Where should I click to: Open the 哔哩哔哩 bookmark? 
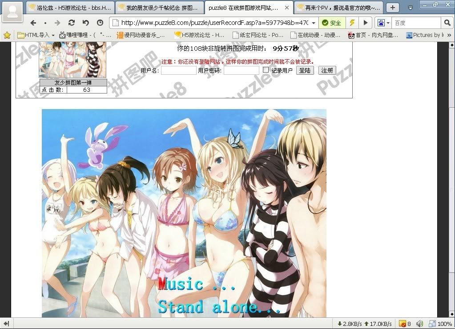pyautogui.click(x=85, y=35)
